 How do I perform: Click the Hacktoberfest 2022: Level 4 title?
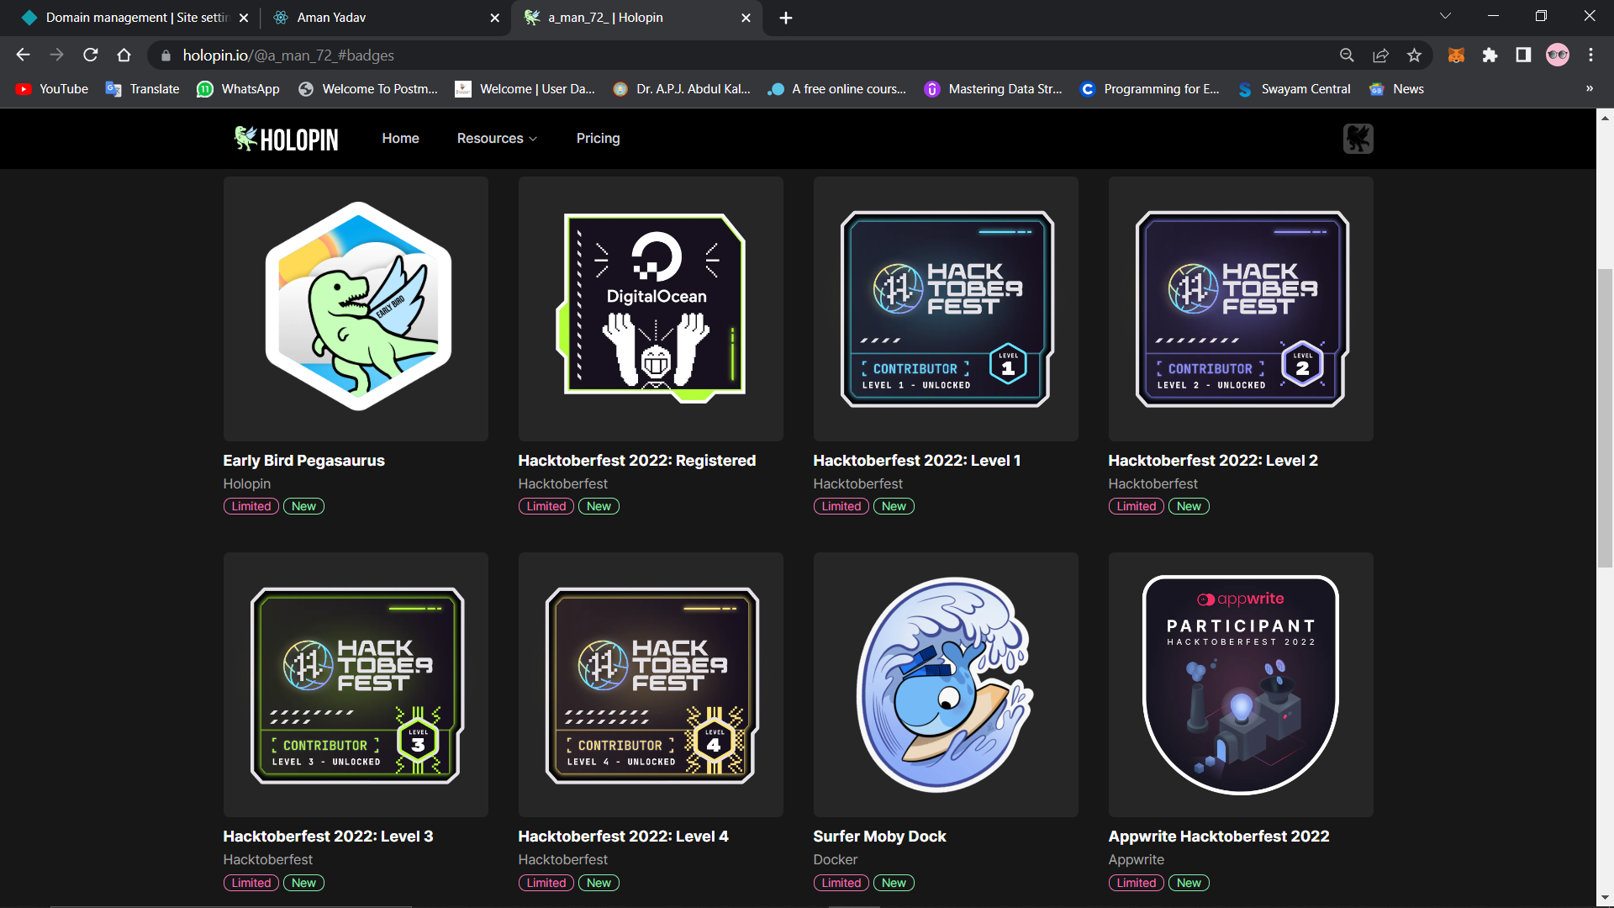coord(623,837)
